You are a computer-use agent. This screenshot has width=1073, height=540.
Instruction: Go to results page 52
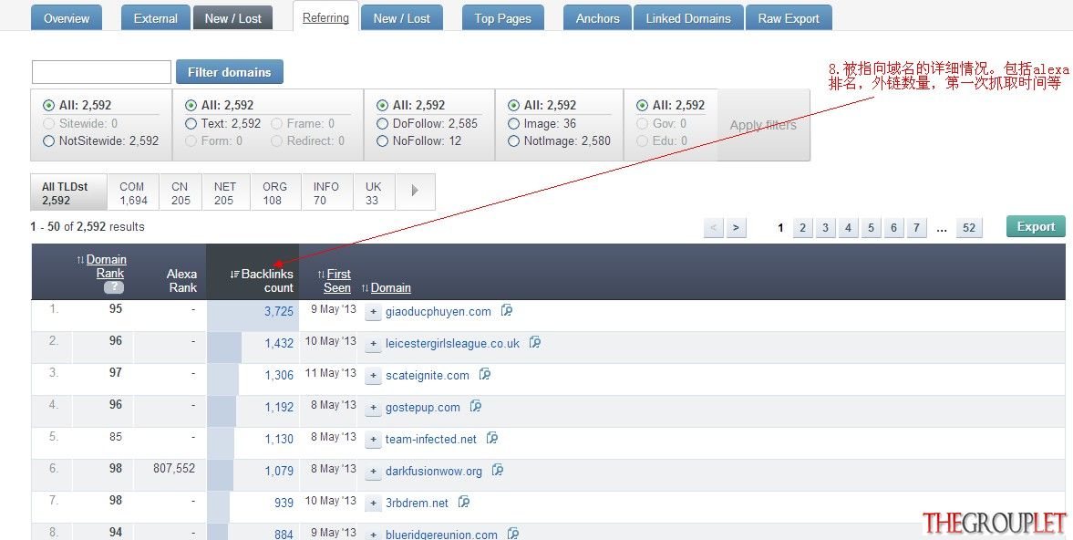969,228
